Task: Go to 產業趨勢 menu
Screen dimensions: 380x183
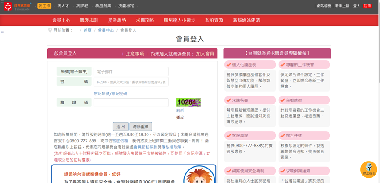Action: click(117, 20)
